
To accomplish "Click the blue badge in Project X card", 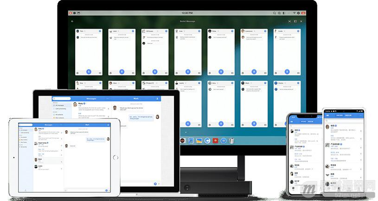I will pyautogui.click(x=166, y=83).
